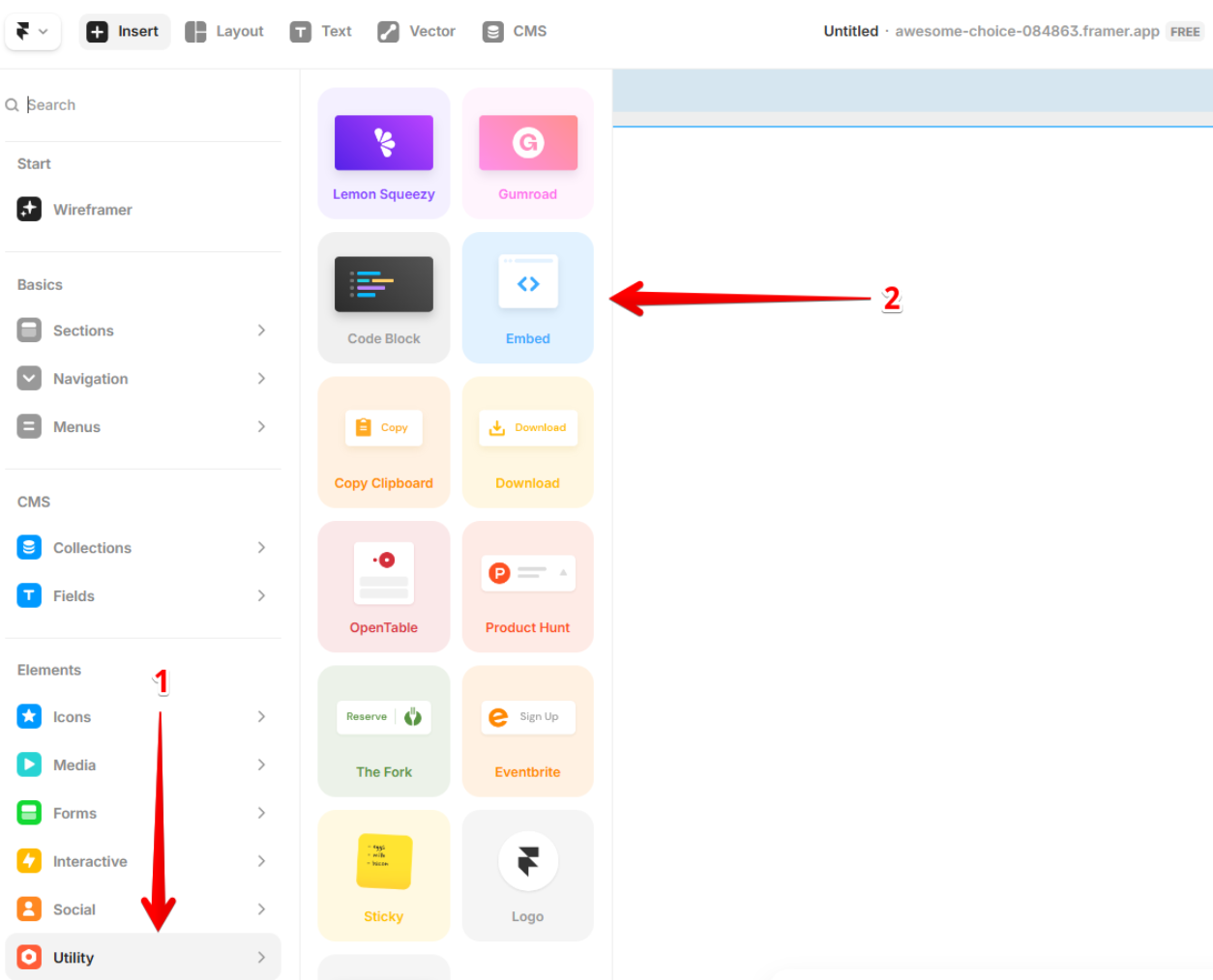Click the Navigation icon
Image resolution: width=1213 pixels, height=980 pixels.
click(29, 379)
